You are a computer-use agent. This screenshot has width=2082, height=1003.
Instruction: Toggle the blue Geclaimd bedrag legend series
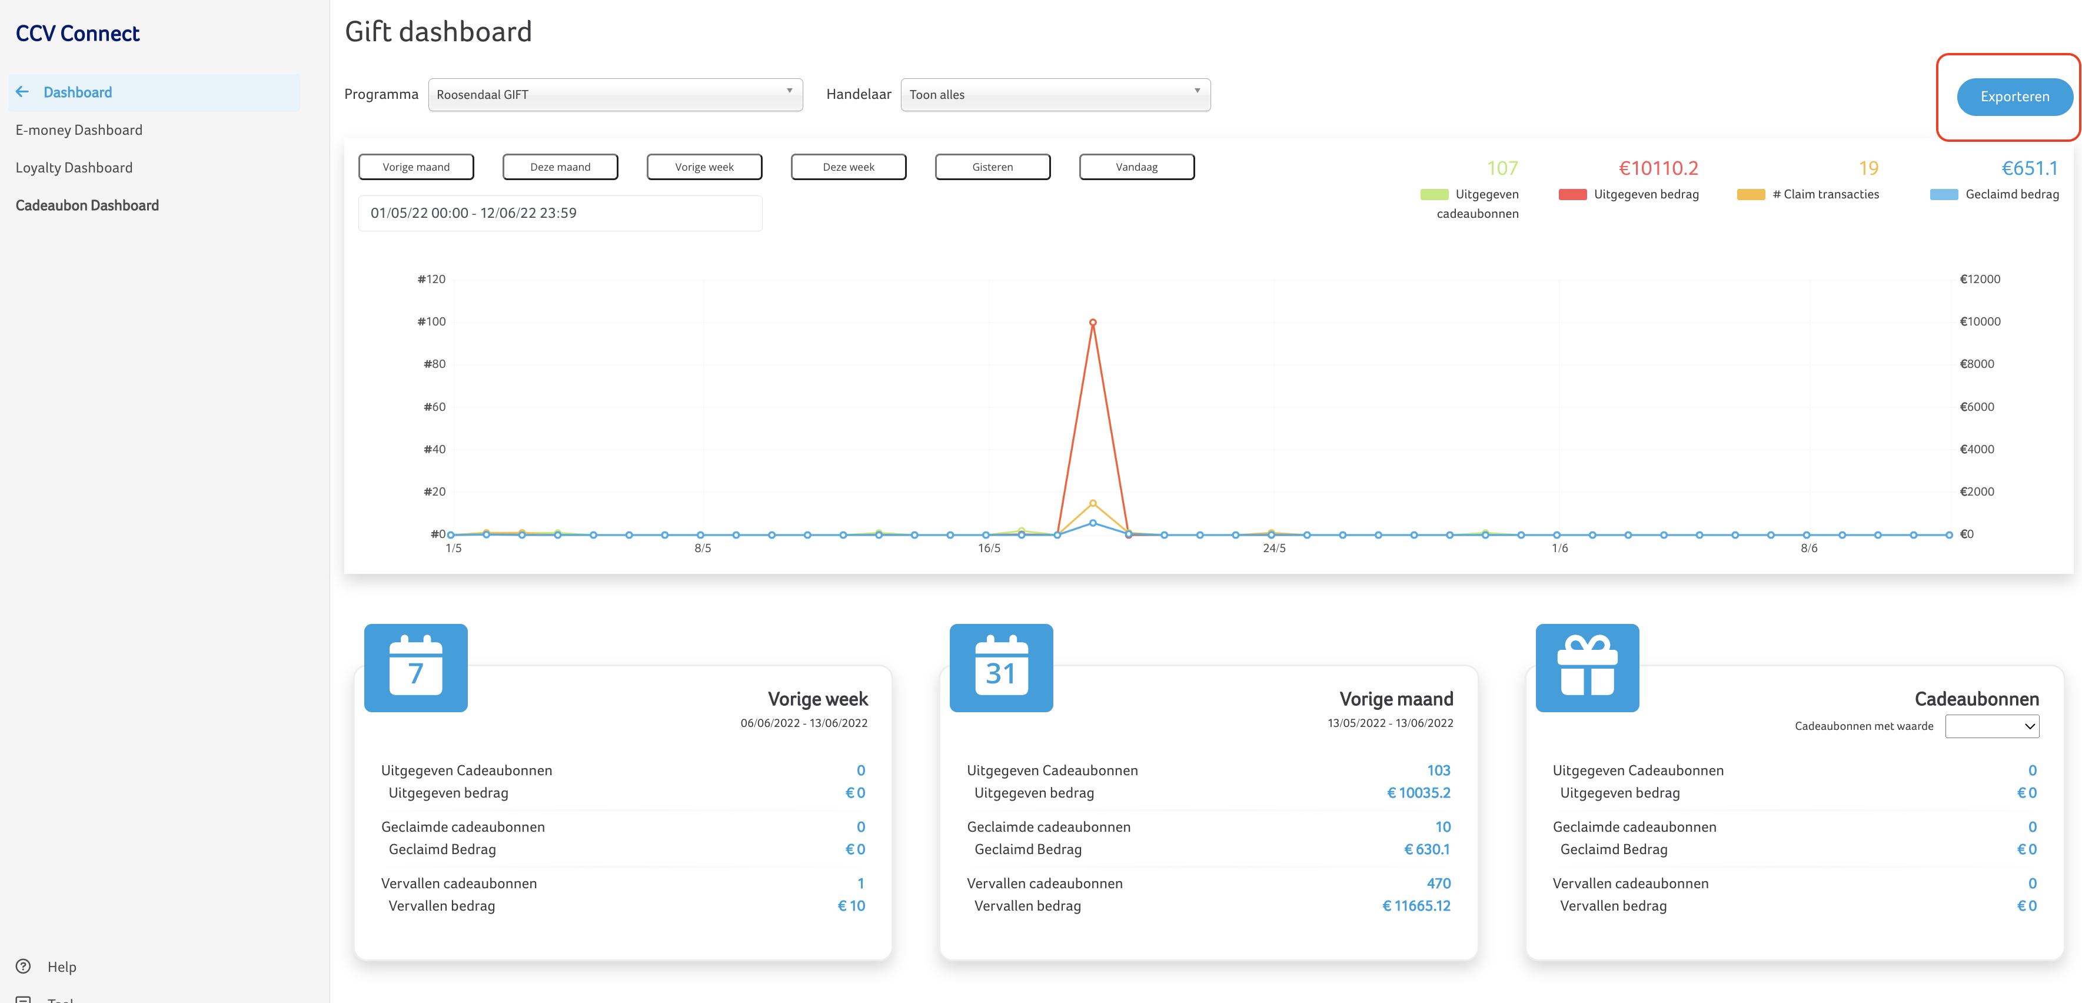[1943, 195]
